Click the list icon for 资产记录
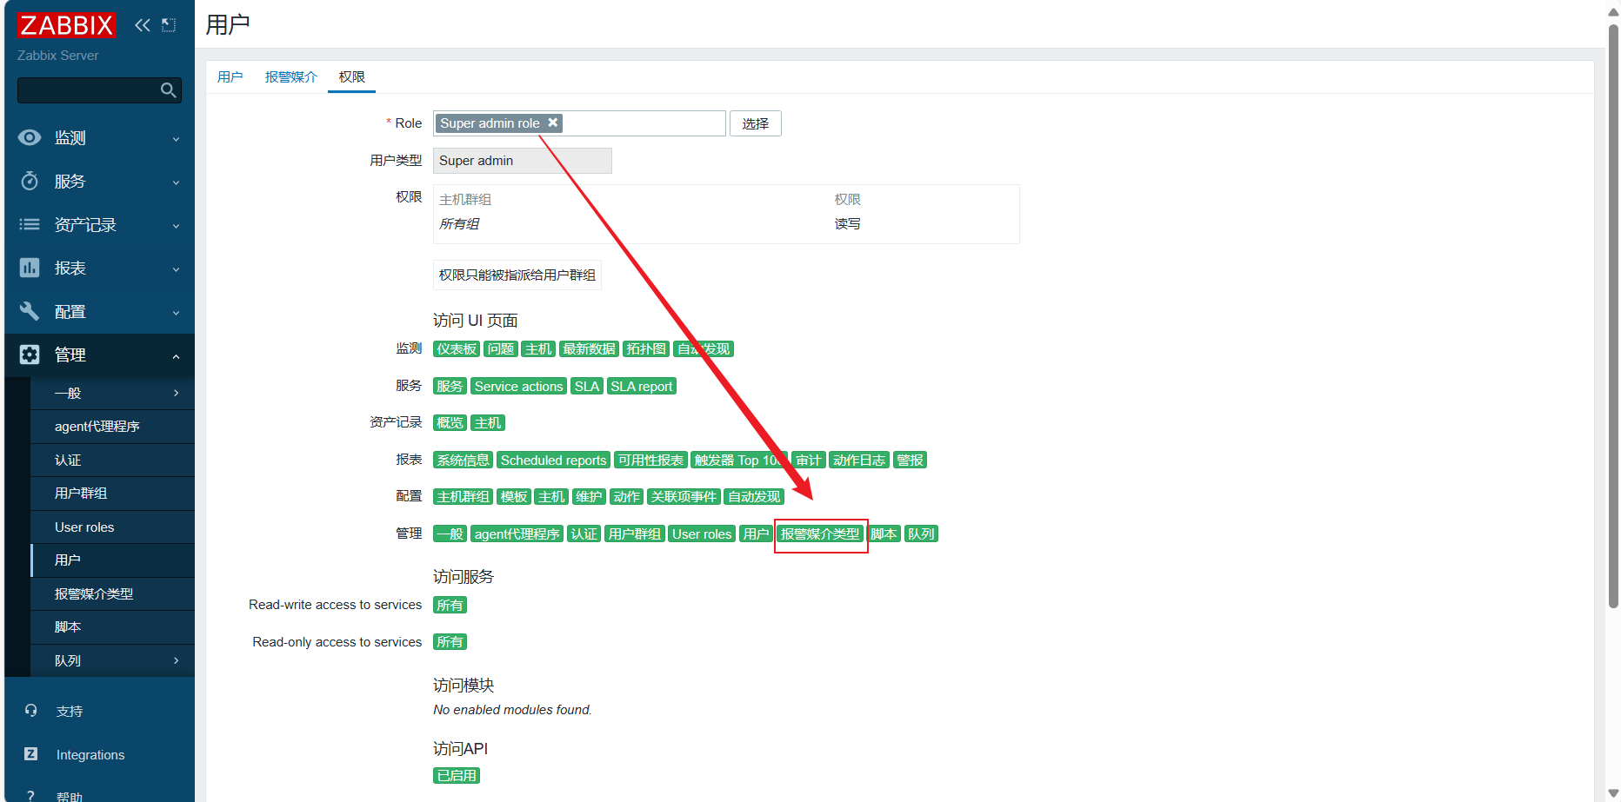Viewport: 1621px width, 802px height. pyautogui.click(x=30, y=224)
